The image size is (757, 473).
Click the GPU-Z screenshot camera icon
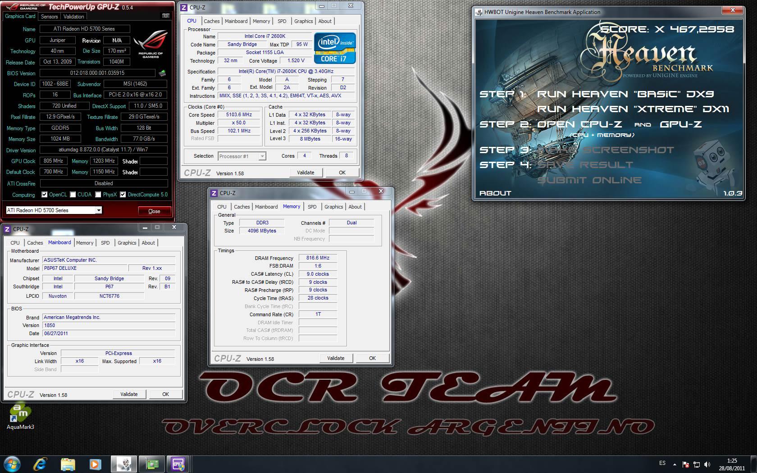pos(166,16)
